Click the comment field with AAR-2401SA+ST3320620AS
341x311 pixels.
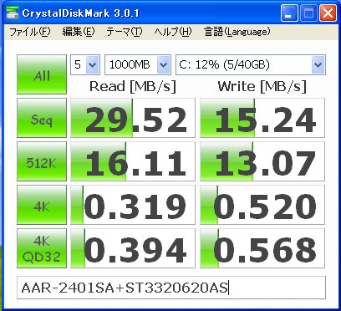171,288
